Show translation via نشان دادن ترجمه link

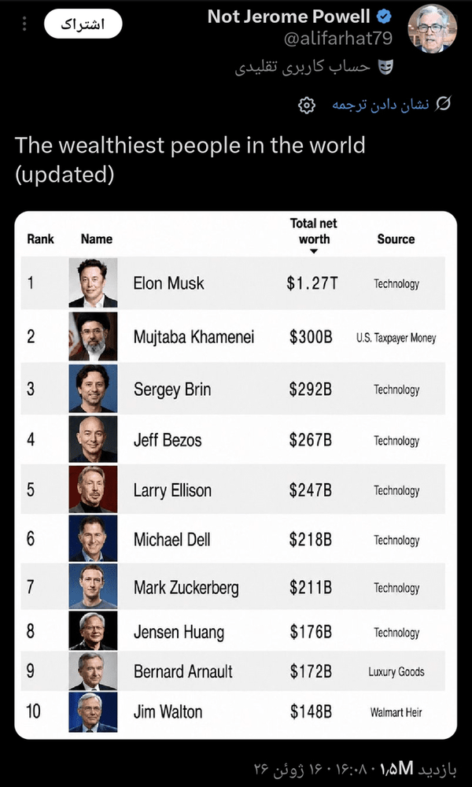(x=381, y=105)
